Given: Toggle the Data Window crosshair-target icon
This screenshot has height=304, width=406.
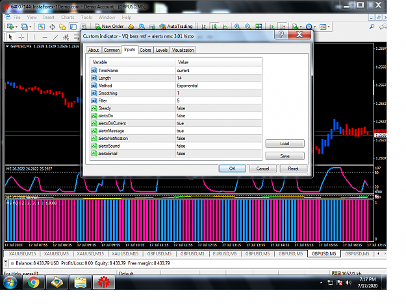Looking at the screenshot, I should pyautogui.click(x=52, y=27).
